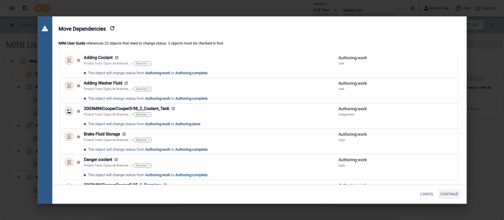Open 2003MINICooperCooperS-98_2_Coolant_Tank in a new window

tap(173, 109)
